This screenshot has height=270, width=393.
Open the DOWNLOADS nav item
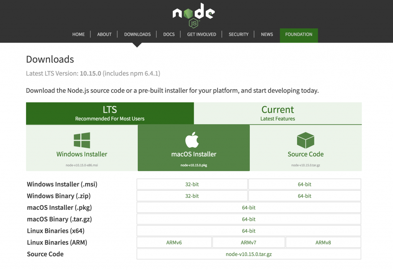(x=137, y=34)
